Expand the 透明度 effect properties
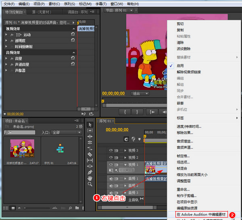Image resolution: width=242 pixels, height=220 pixels. (6, 41)
